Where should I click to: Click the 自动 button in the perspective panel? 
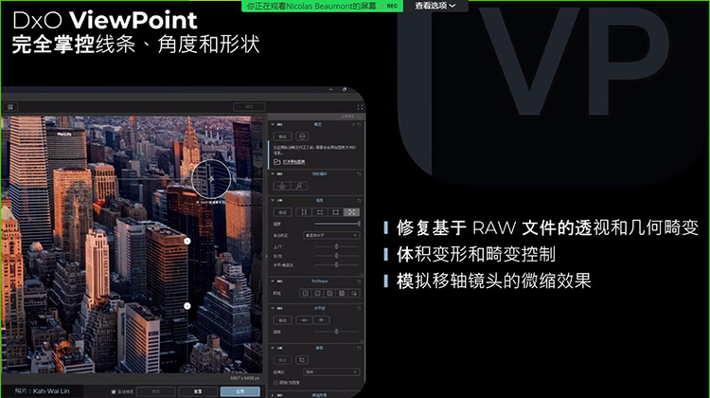(282, 212)
